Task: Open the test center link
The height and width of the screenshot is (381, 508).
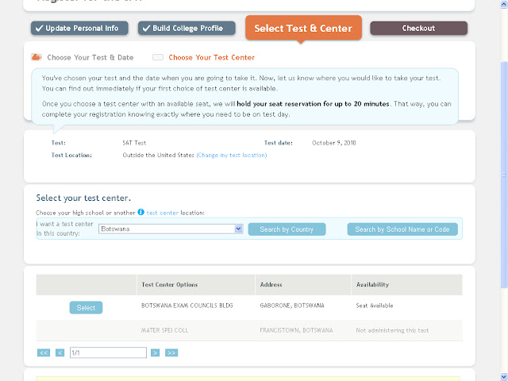Action: pos(162,213)
